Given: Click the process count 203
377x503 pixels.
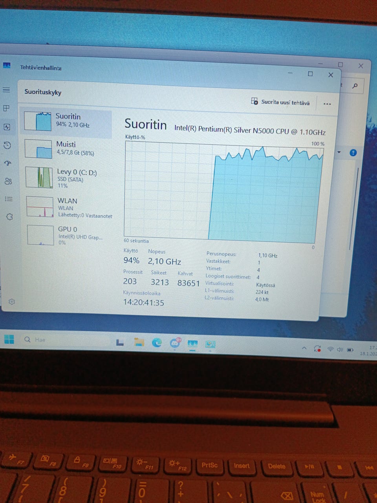Looking at the screenshot, I should 130,281.
